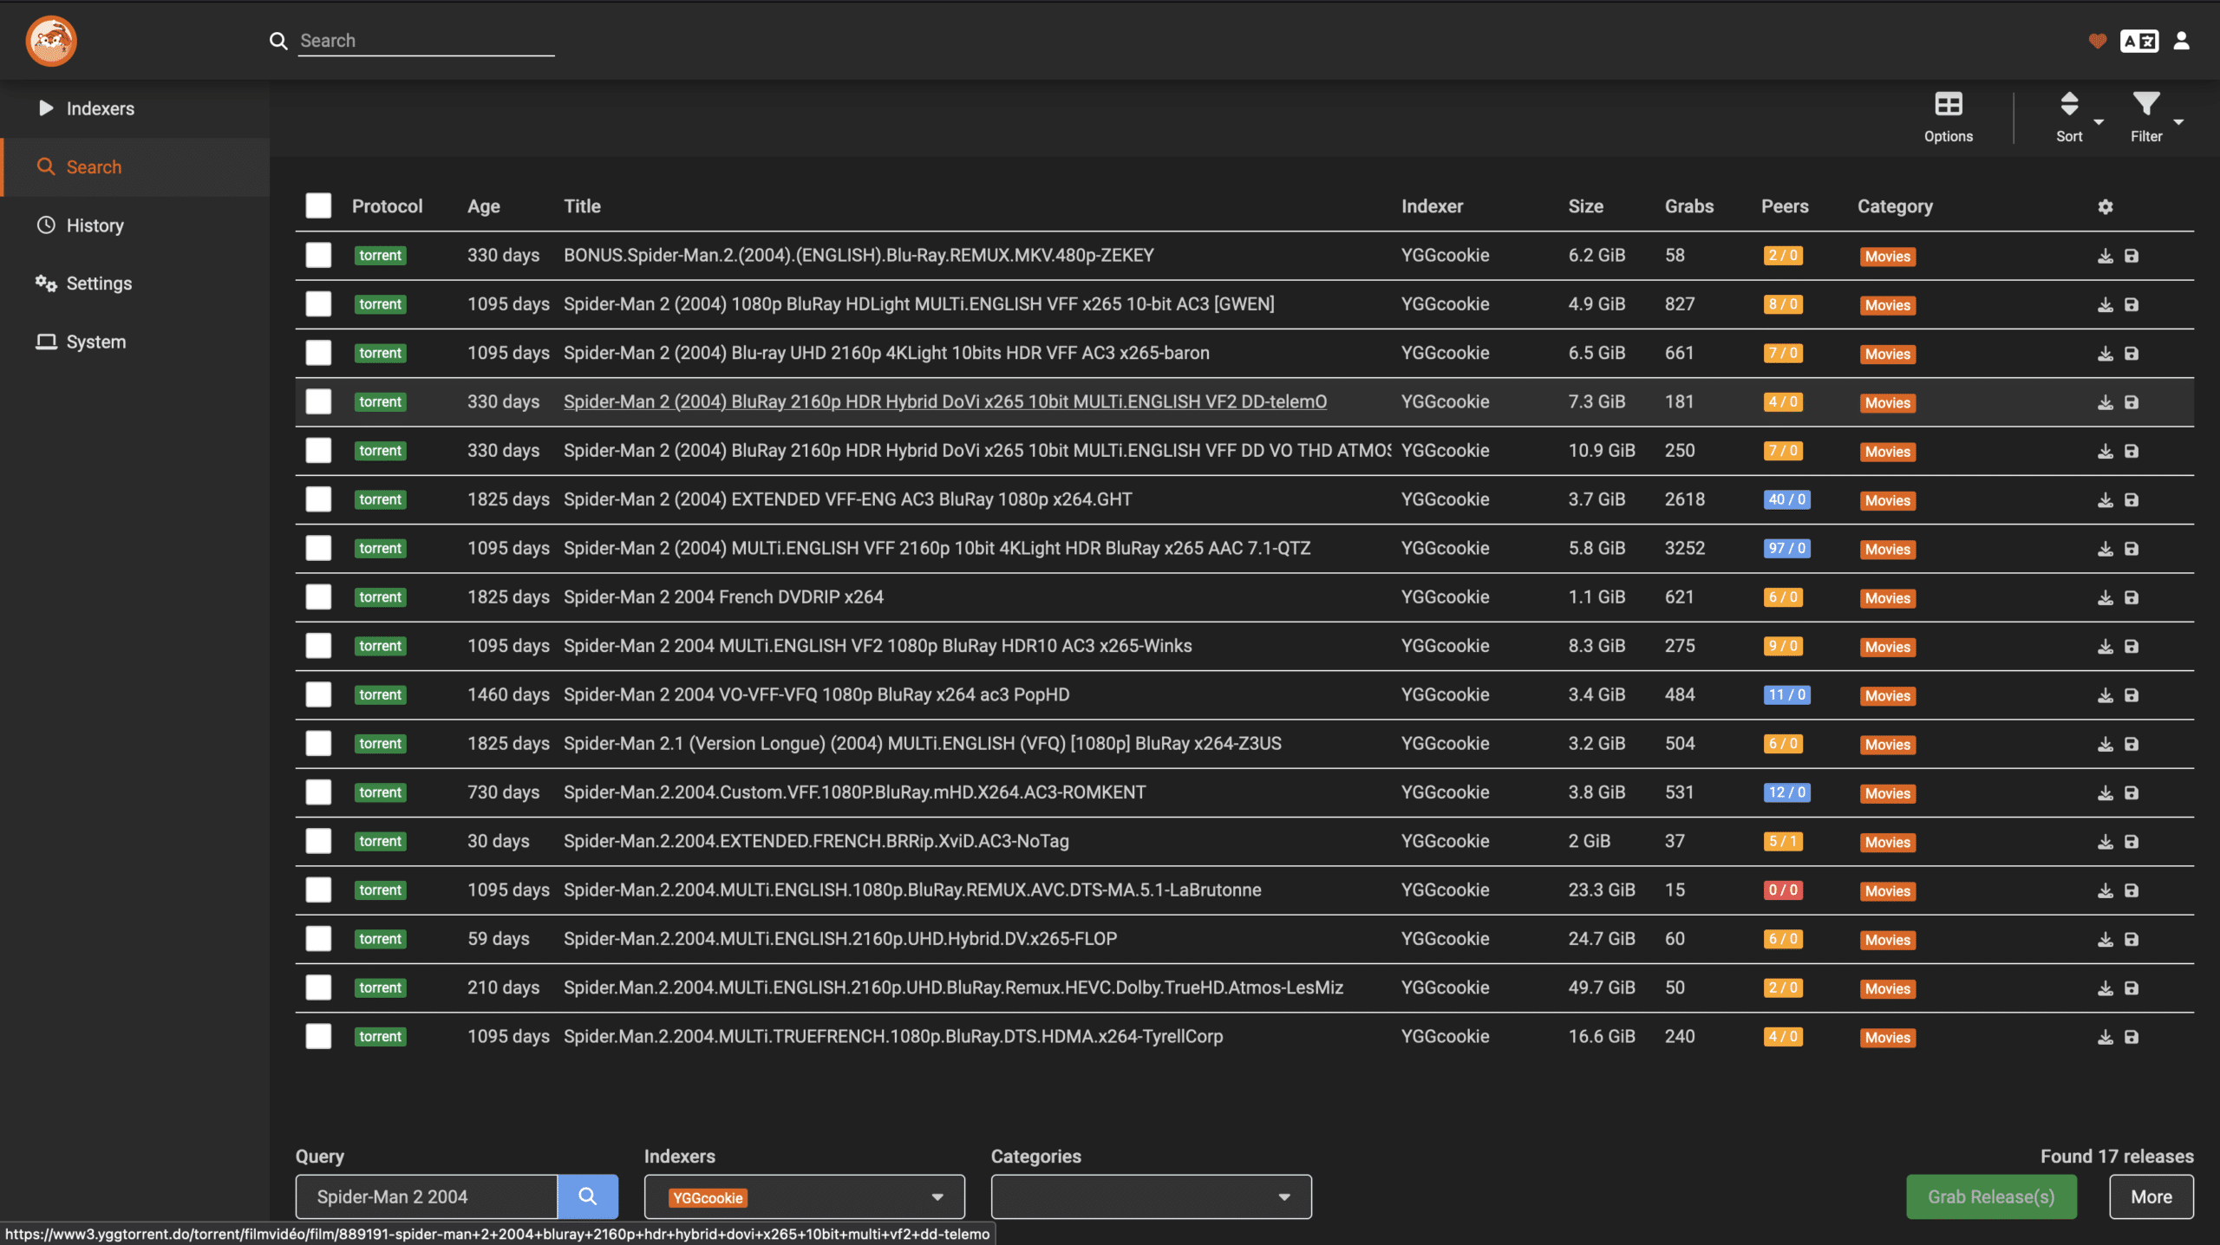Sort by the Size column header
Viewport: 2220px width, 1245px height.
[1585, 206]
